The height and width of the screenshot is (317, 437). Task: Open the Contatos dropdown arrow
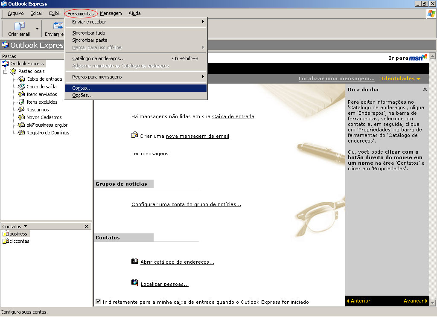click(x=25, y=226)
